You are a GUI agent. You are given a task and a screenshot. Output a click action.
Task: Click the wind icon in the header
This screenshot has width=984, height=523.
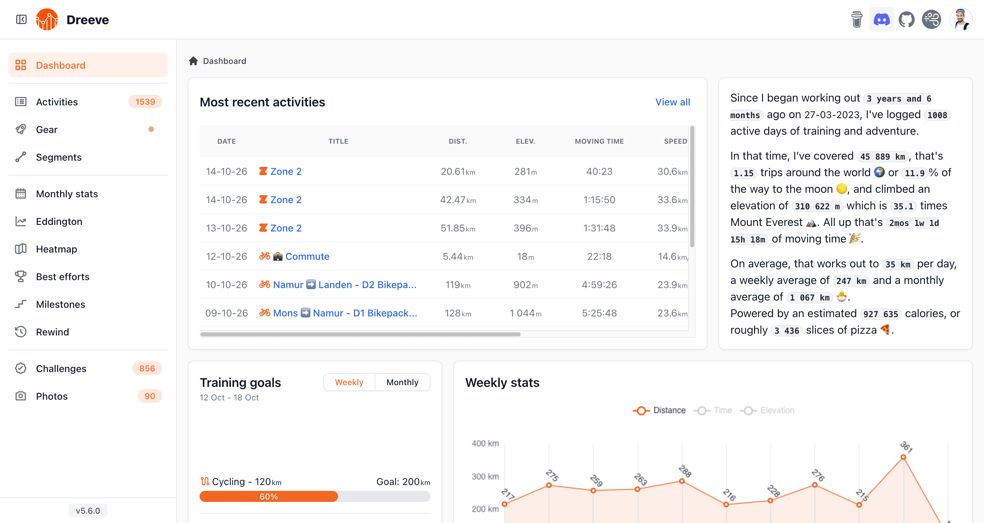(x=932, y=19)
